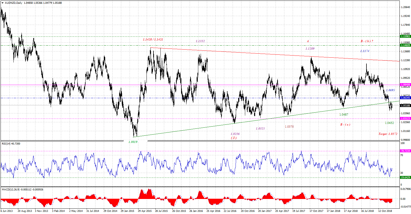Click the 1.09520 price axis value
This screenshot has width=411, height=214.
(x=405, y=78)
